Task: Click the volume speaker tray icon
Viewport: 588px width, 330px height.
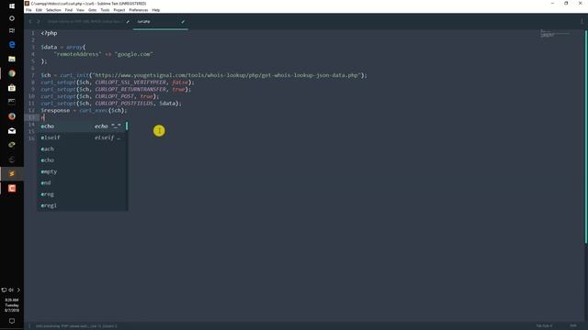Action: [x=11, y=290]
